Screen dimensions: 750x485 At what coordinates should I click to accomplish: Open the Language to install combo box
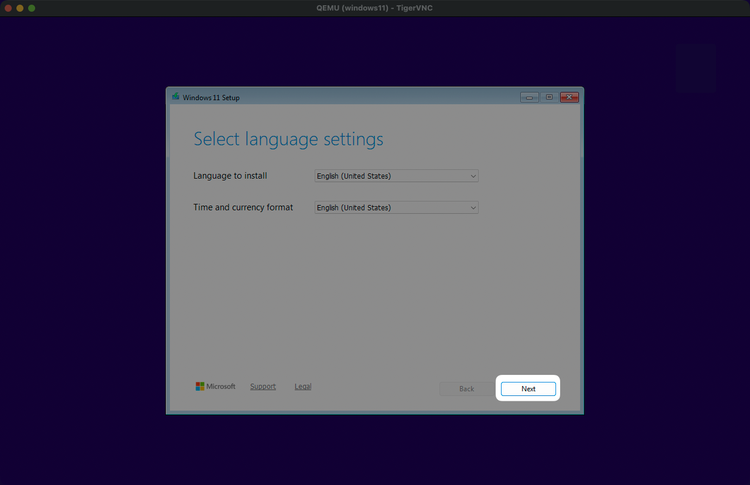(x=391, y=176)
